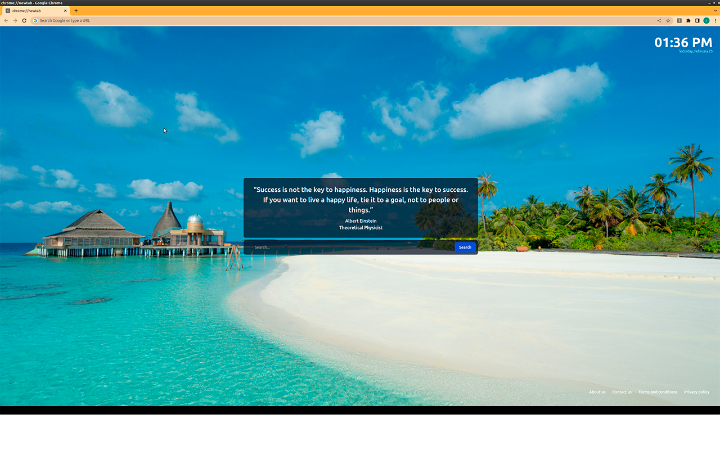Screen dimensions: 720x450
Task: Select the chrome://newtab tab
Action: point(35,11)
